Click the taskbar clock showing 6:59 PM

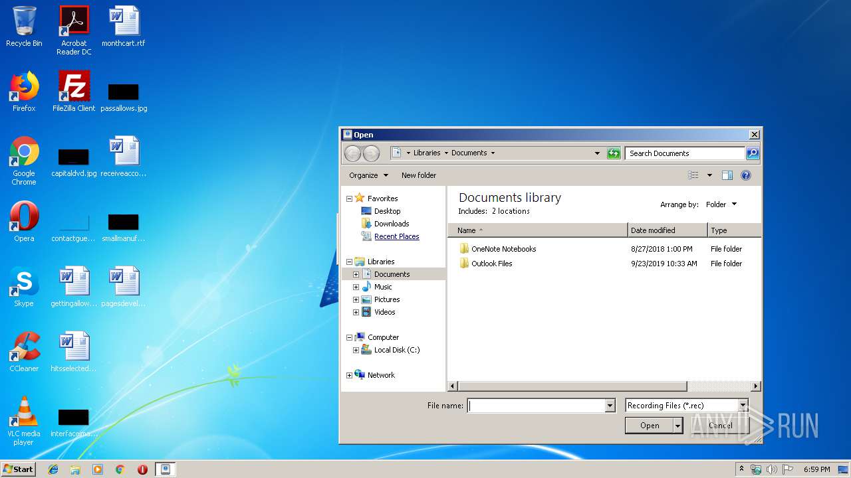point(816,469)
